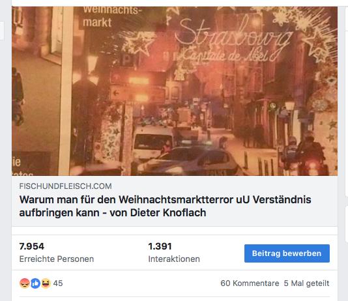The width and height of the screenshot is (348, 301).
Task: Click the Erreichte Personen label
Action: click(57, 259)
